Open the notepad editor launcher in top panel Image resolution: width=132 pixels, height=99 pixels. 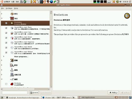point(58,2)
